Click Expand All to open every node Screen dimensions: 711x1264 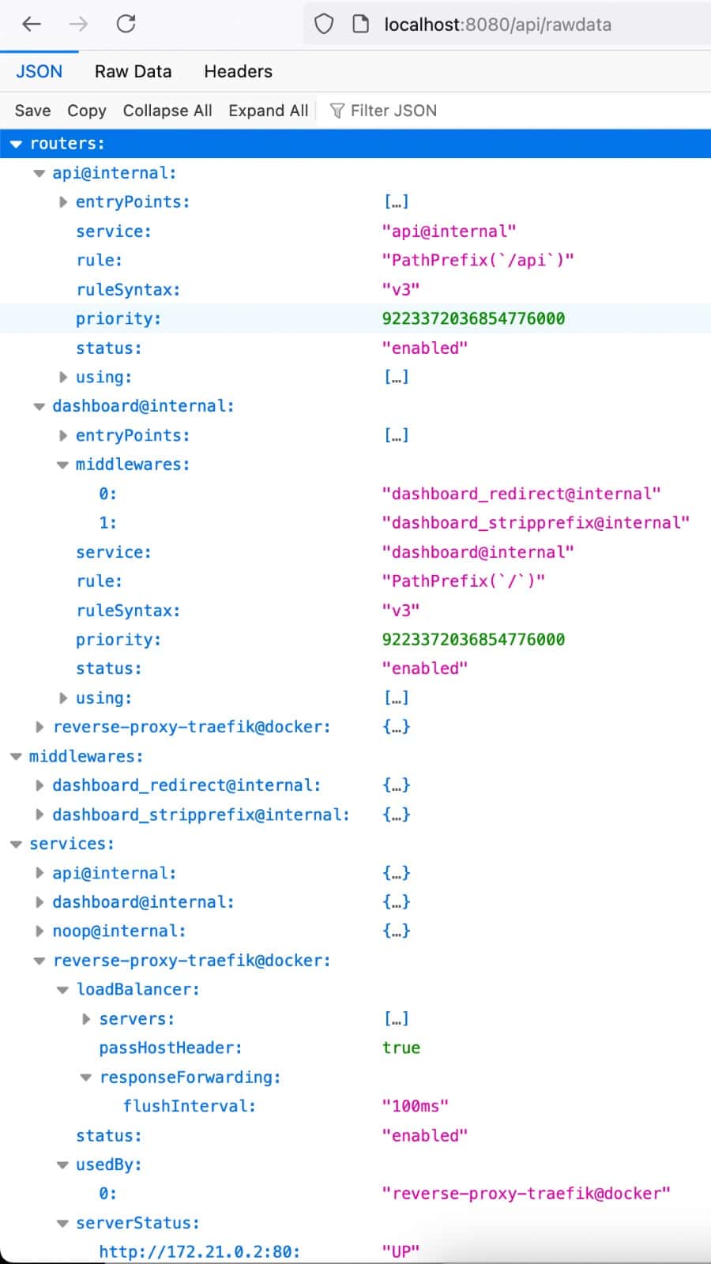pos(267,111)
